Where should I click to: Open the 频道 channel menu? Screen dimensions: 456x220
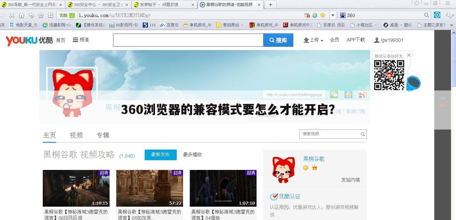81,40
